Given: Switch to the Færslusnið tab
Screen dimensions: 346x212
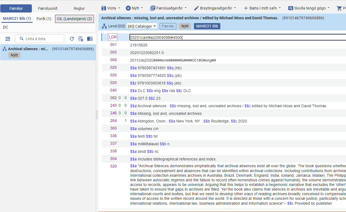Looking at the screenshot, I should [48, 8].
